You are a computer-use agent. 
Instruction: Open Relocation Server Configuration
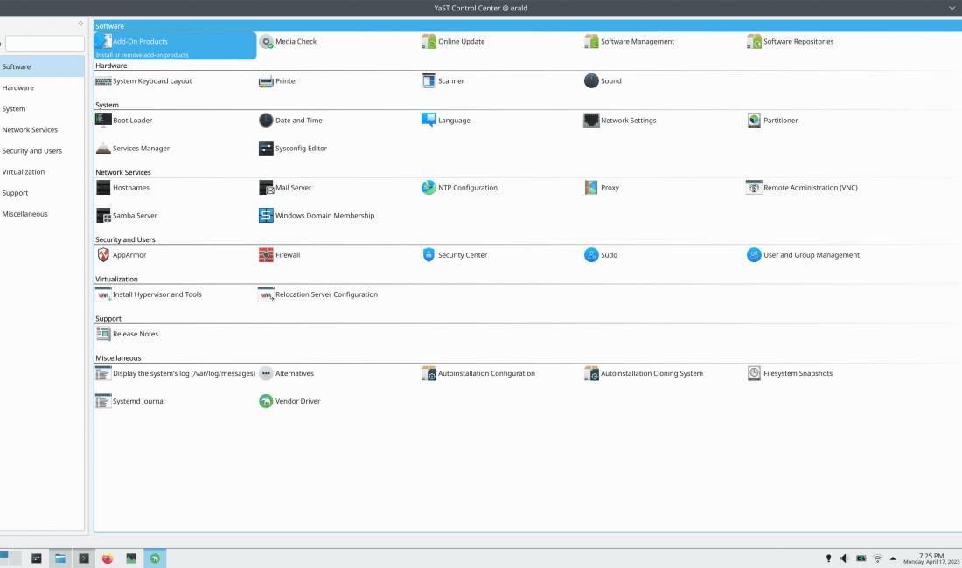[x=318, y=294]
